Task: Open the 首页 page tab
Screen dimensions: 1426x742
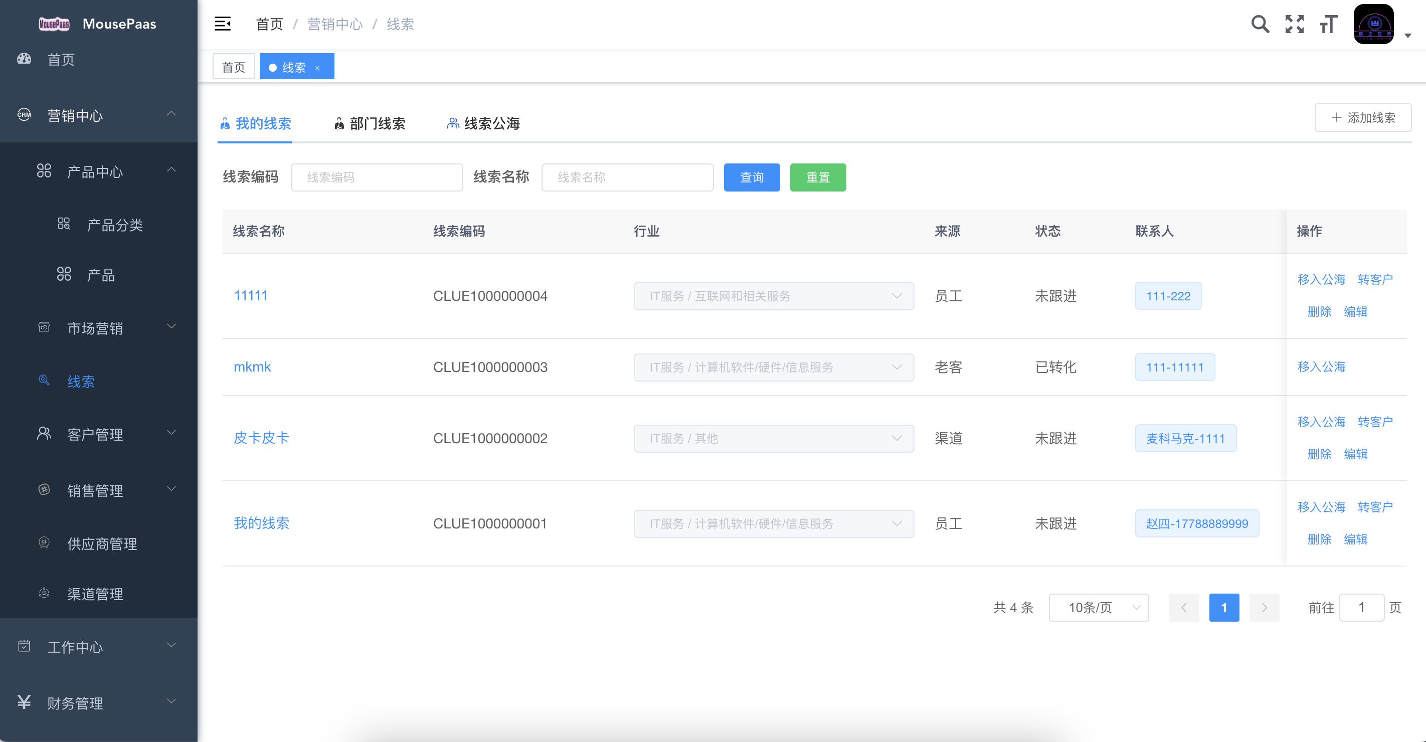Action: tap(234, 67)
